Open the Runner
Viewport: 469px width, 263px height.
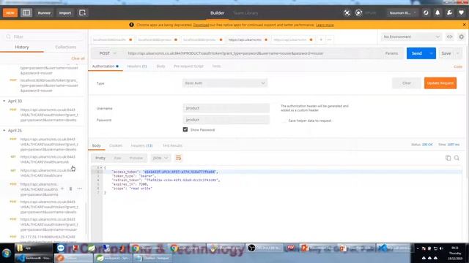click(44, 13)
